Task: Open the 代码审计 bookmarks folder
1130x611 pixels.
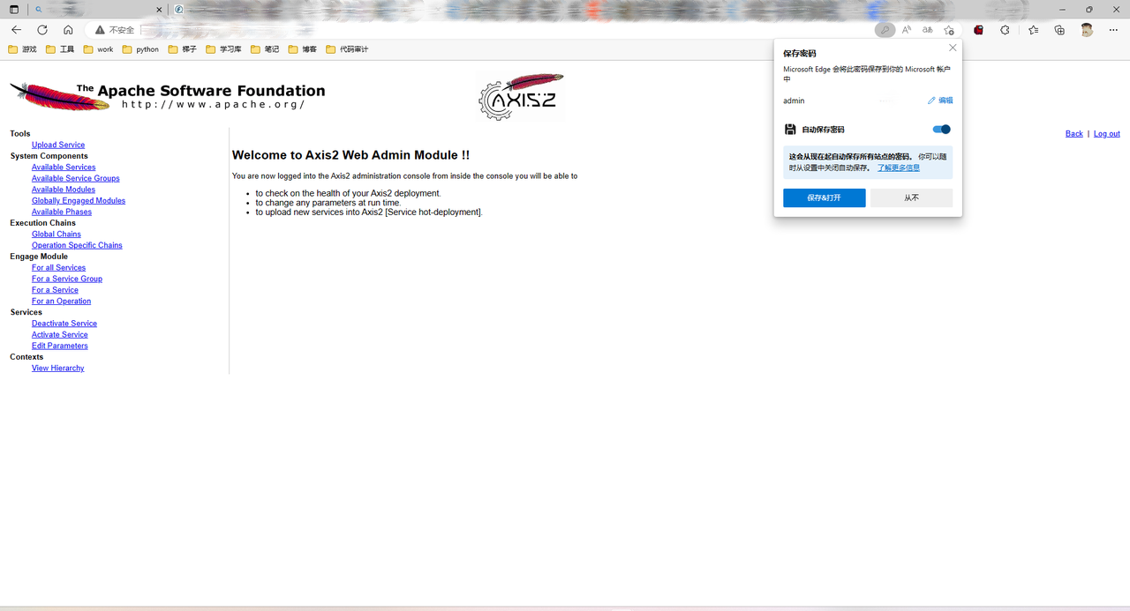Action: pyautogui.click(x=347, y=49)
